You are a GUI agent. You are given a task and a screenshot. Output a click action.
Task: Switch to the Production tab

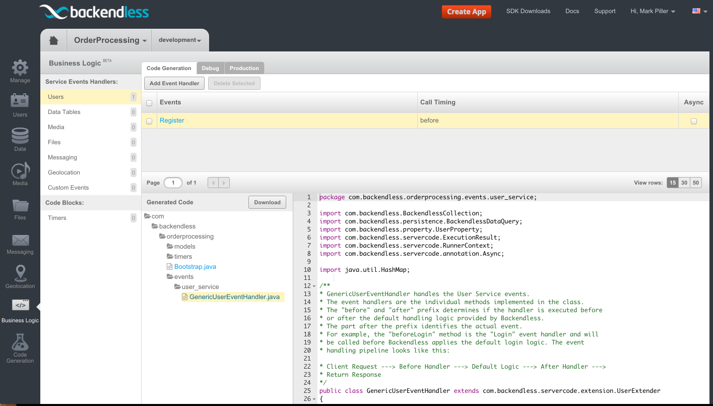click(x=244, y=68)
